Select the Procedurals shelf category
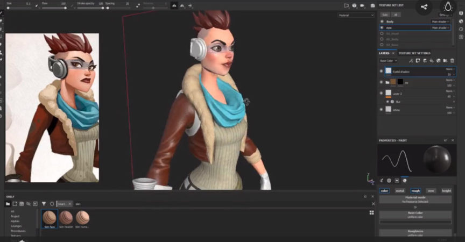This screenshot has width=465, height=242. 18,231
